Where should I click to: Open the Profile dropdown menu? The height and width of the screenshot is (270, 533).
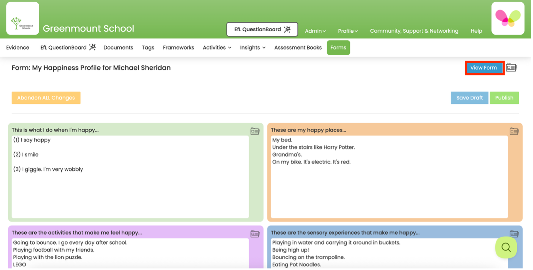[x=347, y=31]
